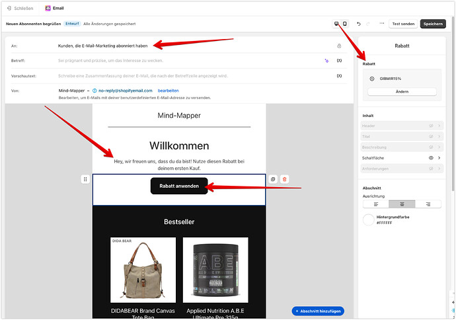
Task: Toggle visibility of Header item
Action: click(x=431, y=126)
